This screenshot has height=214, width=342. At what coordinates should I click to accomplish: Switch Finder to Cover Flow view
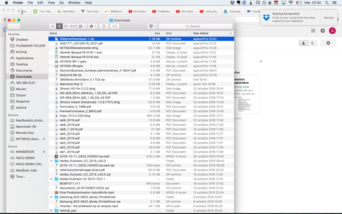click(72, 26)
